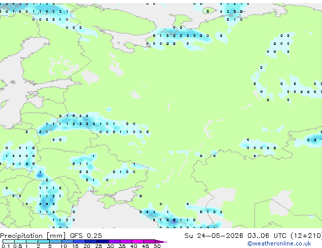Click the legend label '25'
The height and width of the screenshot is (248, 322).
click(x=99, y=246)
